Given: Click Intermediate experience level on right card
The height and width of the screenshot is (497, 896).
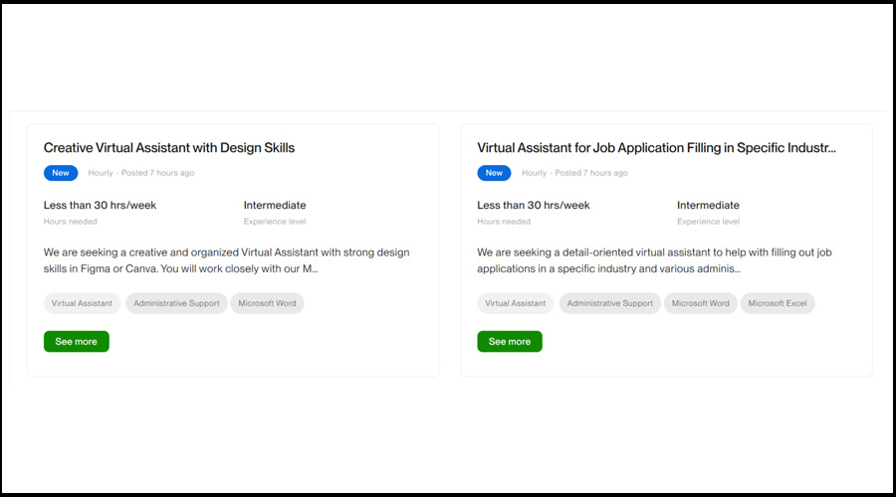Looking at the screenshot, I should pyautogui.click(x=708, y=206).
